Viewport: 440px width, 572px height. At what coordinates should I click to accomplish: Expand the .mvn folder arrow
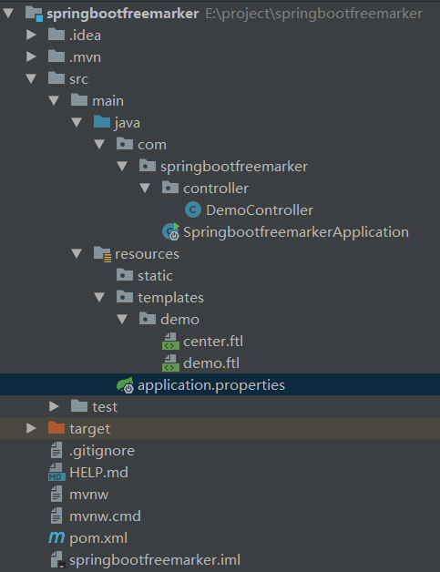pos(31,56)
